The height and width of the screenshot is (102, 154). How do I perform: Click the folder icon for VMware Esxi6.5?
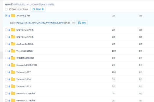point(13,86)
